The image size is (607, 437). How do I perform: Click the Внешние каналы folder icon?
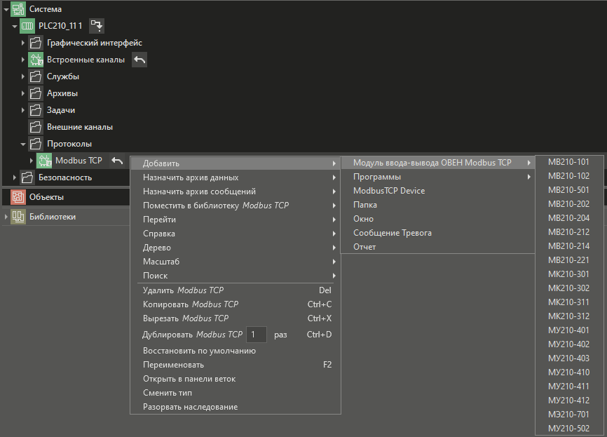[x=36, y=127]
